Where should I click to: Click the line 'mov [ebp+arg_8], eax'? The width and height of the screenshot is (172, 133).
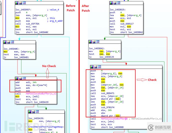(x=106, y=73)
